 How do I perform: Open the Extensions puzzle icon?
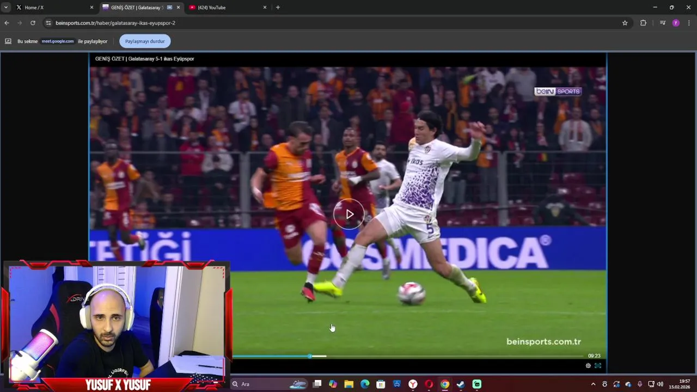(x=643, y=23)
